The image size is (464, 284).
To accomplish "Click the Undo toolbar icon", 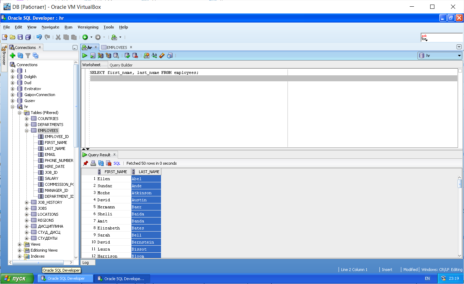I will pos(39,37).
